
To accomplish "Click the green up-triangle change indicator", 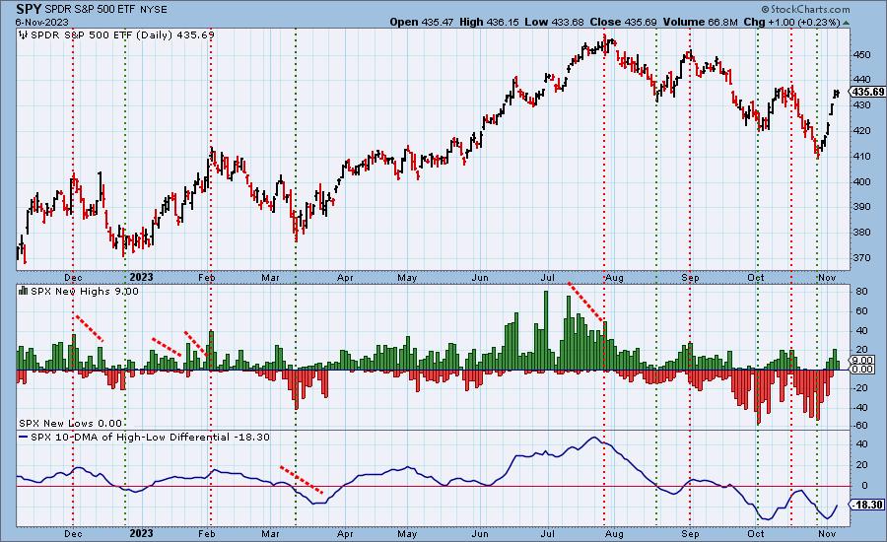I will pyautogui.click(x=846, y=23).
